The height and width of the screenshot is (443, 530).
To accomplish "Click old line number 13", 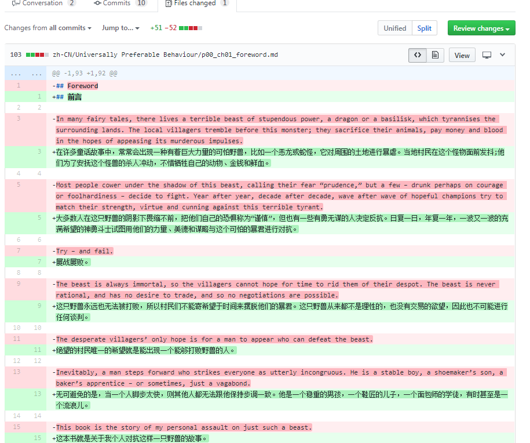I will click(x=17, y=372).
